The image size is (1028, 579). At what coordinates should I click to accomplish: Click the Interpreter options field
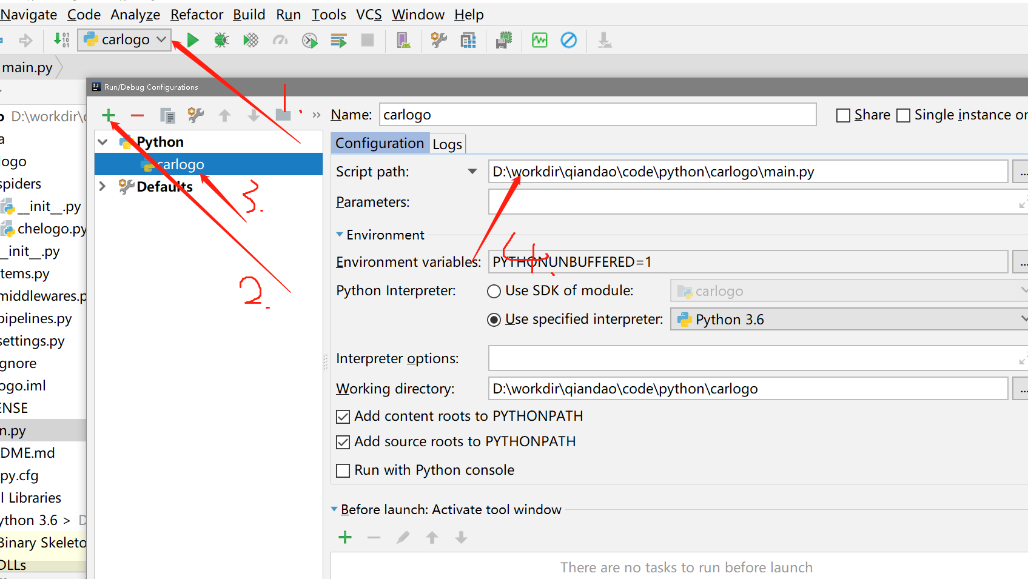click(758, 358)
